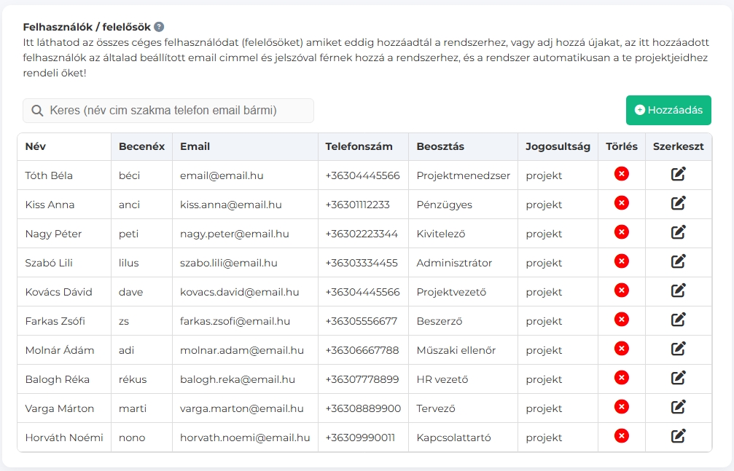Screen dimensions: 734x471
Task: Click phone number +36302223344
Action: 362,234
